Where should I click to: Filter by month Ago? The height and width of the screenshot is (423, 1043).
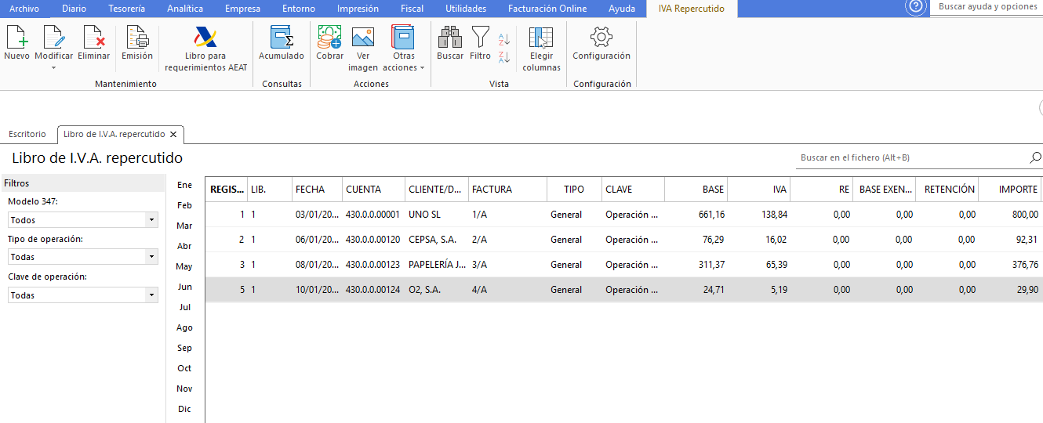184,327
